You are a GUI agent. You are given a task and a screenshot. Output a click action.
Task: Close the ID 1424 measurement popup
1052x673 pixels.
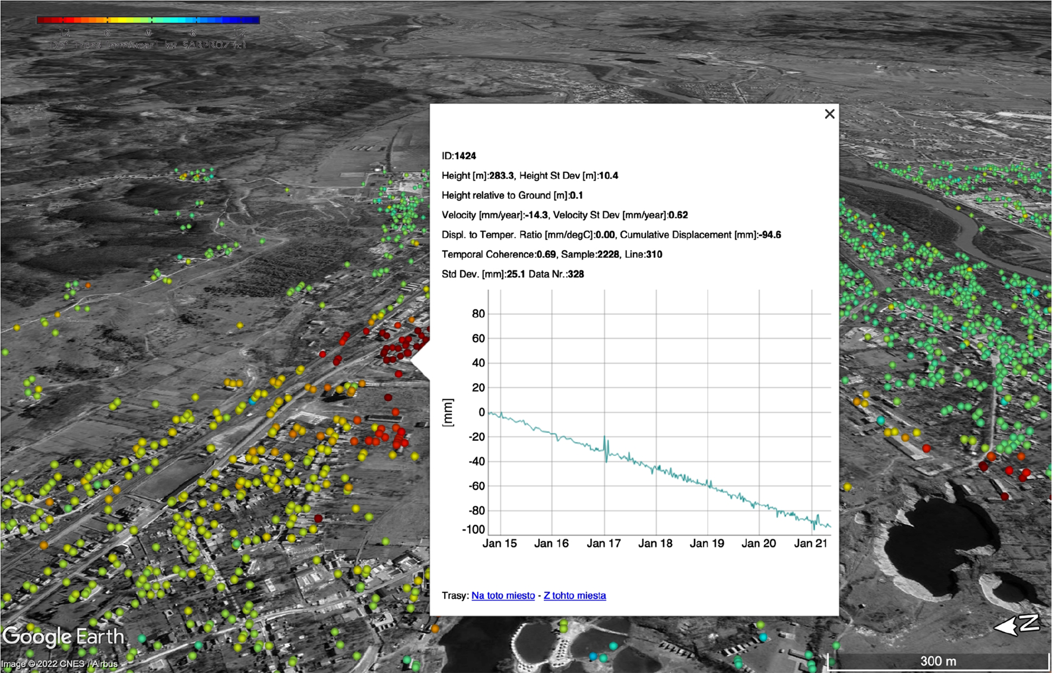pos(829,114)
